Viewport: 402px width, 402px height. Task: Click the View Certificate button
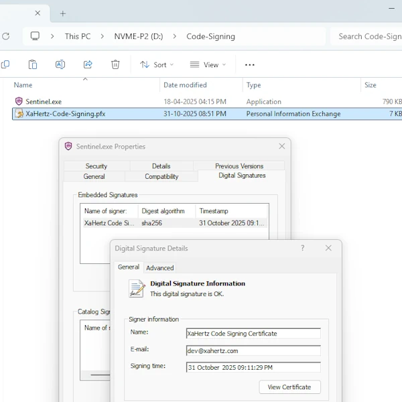tap(289, 387)
